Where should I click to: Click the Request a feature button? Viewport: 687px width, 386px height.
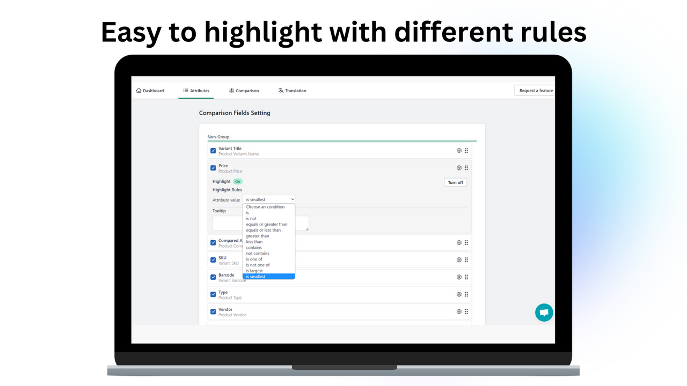click(x=533, y=91)
